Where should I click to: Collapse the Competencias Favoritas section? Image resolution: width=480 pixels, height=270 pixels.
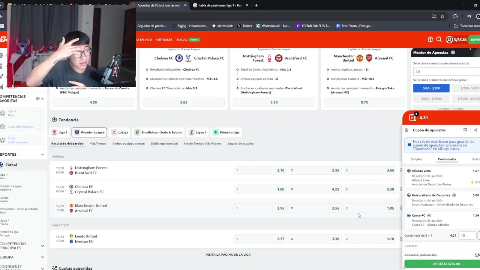pyautogui.click(x=42, y=99)
